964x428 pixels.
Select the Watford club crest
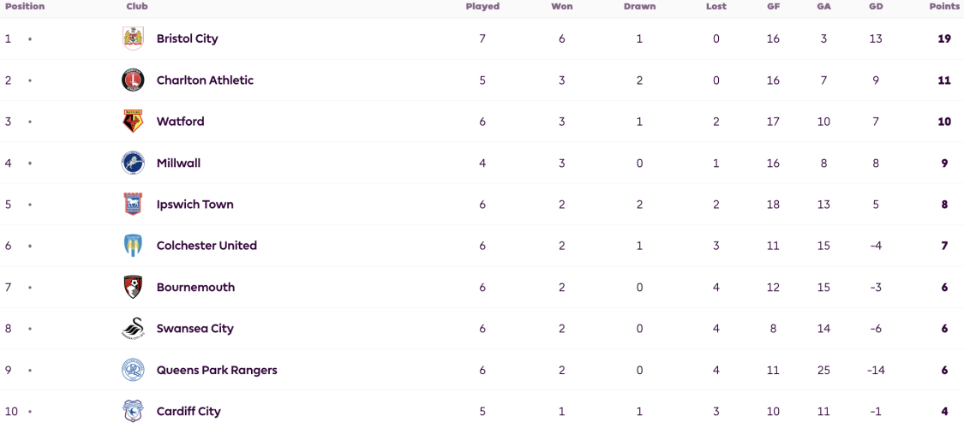point(132,122)
